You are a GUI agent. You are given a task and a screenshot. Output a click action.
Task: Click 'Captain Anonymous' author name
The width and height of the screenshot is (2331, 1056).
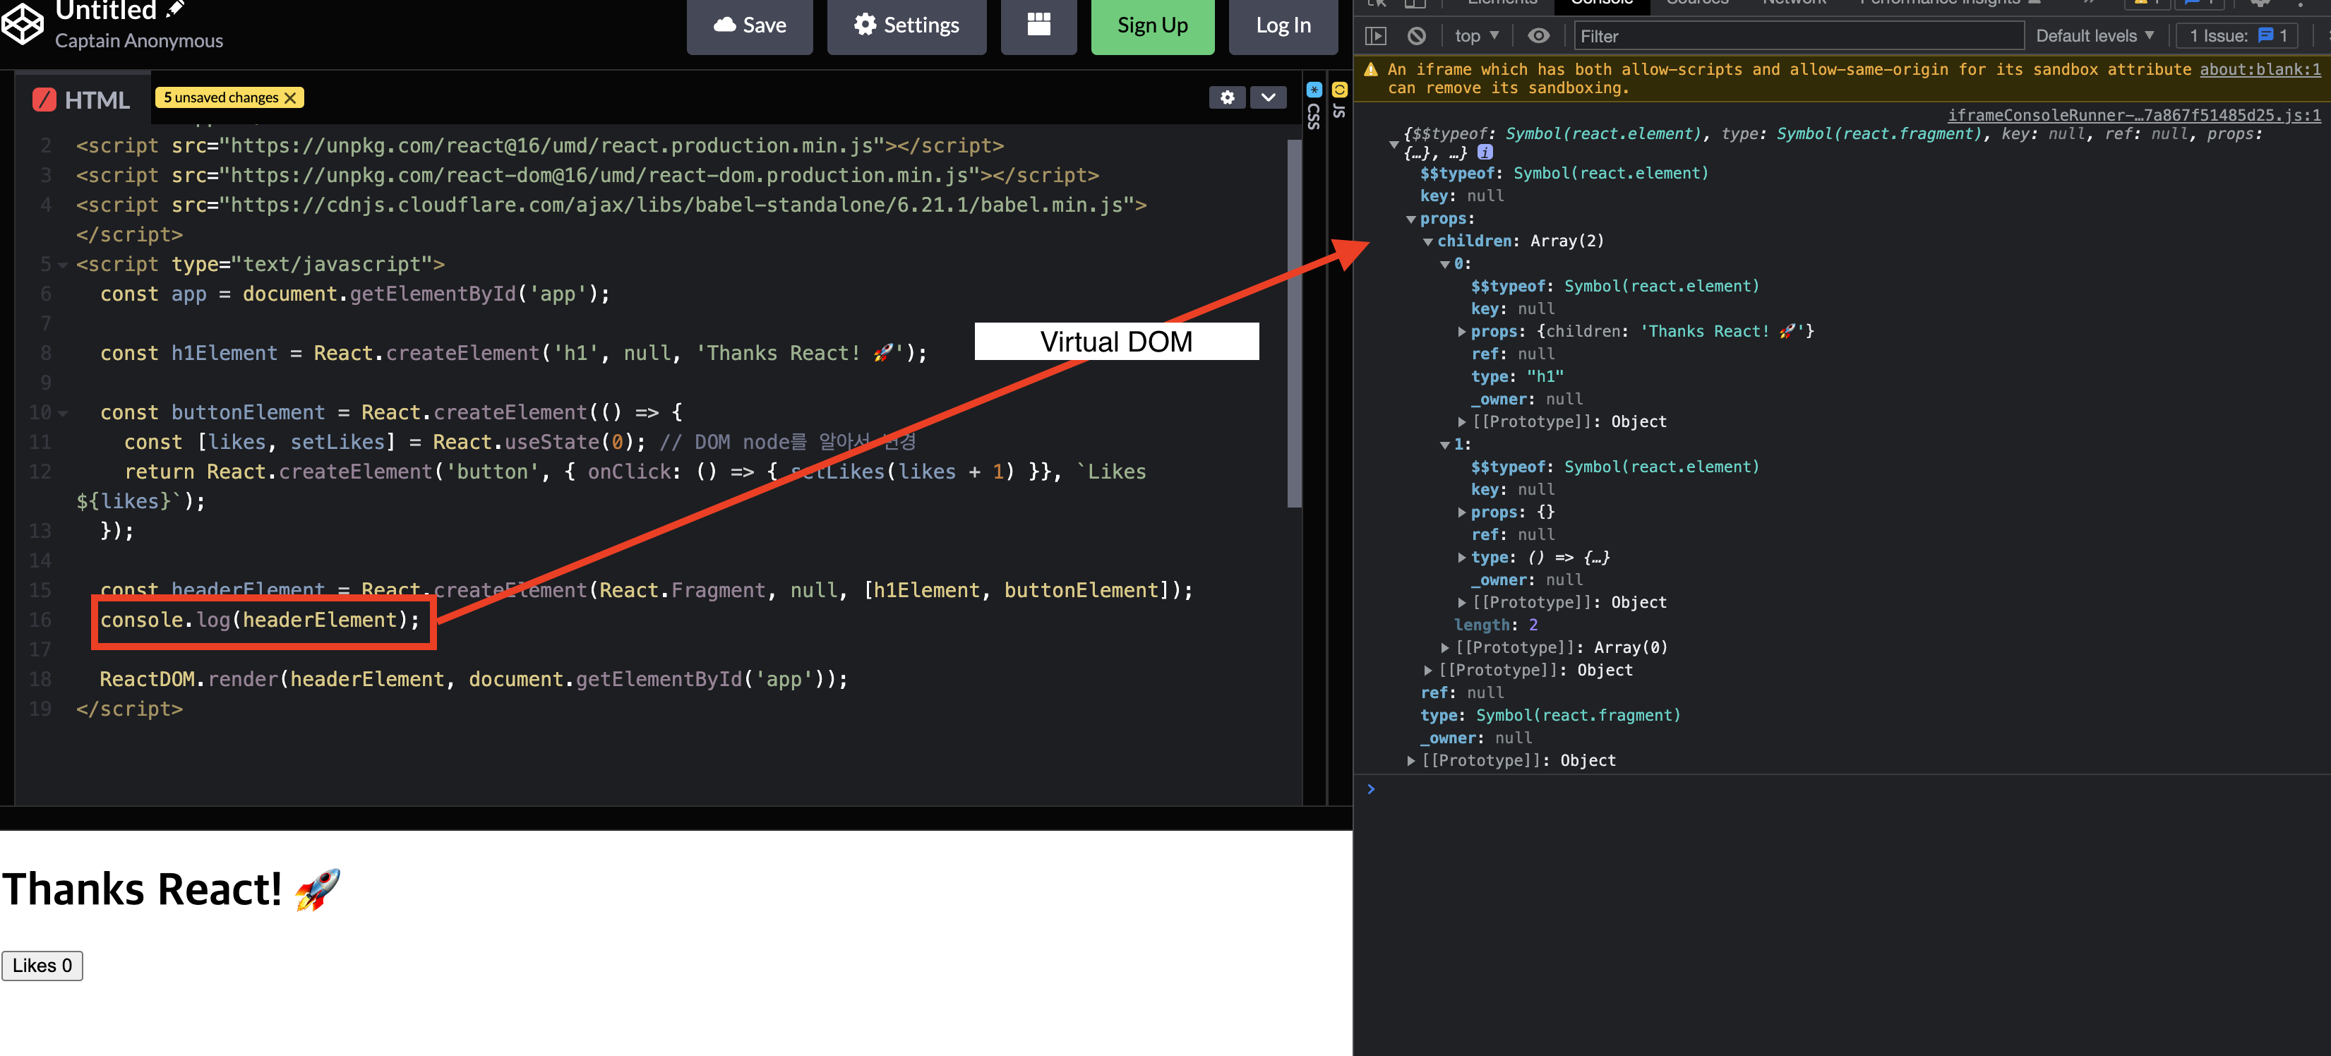pyautogui.click(x=138, y=41)
